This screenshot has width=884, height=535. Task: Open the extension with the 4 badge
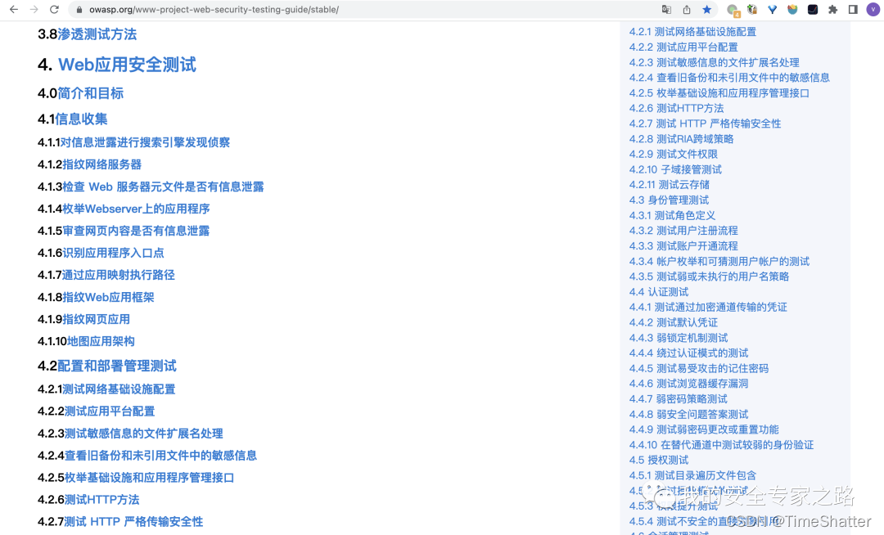coord(733,10)
